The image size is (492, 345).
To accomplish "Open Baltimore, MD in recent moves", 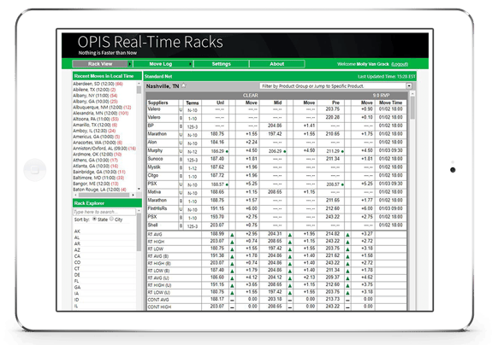I will [98, 178].
